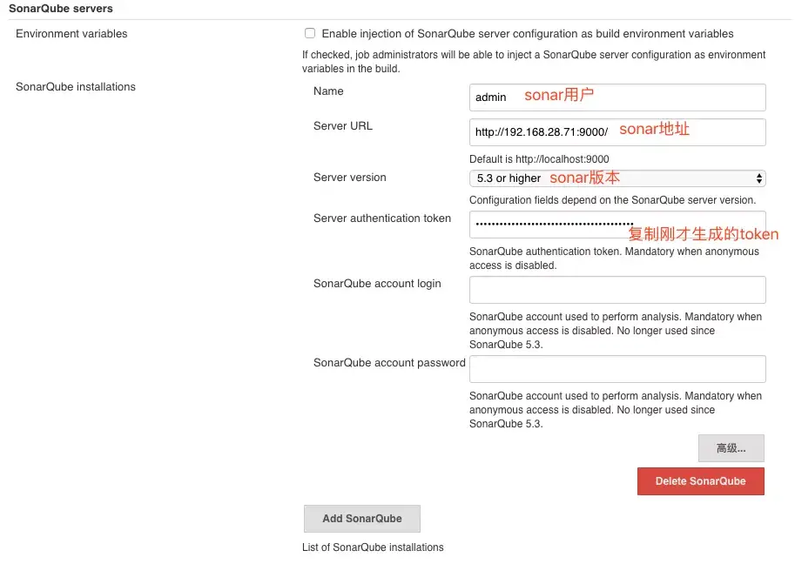Click the SonarQube servers section heading
Image resolution: width=795 pixels, height=564 pixels.
click(x=61, y=9)
